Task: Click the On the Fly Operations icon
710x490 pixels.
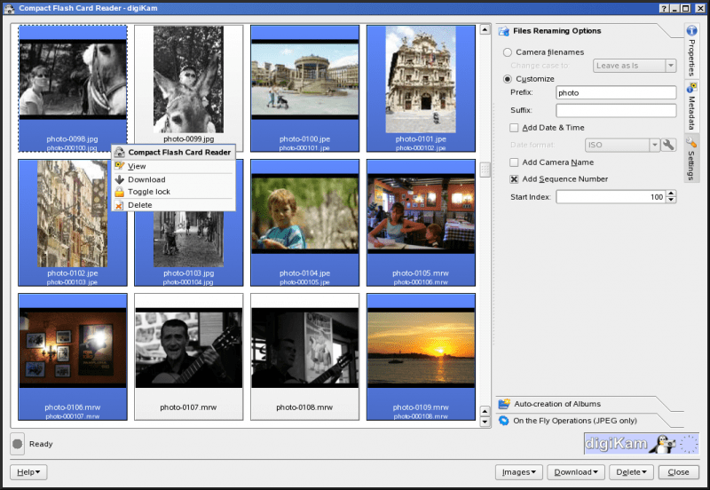Action: [503, 421]
